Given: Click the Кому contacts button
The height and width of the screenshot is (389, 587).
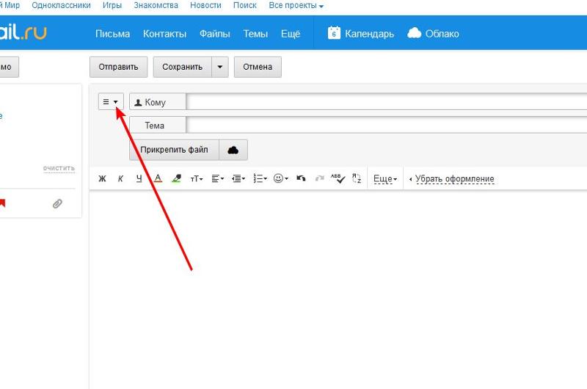Looking at the screenshot, I should [158, 102].
